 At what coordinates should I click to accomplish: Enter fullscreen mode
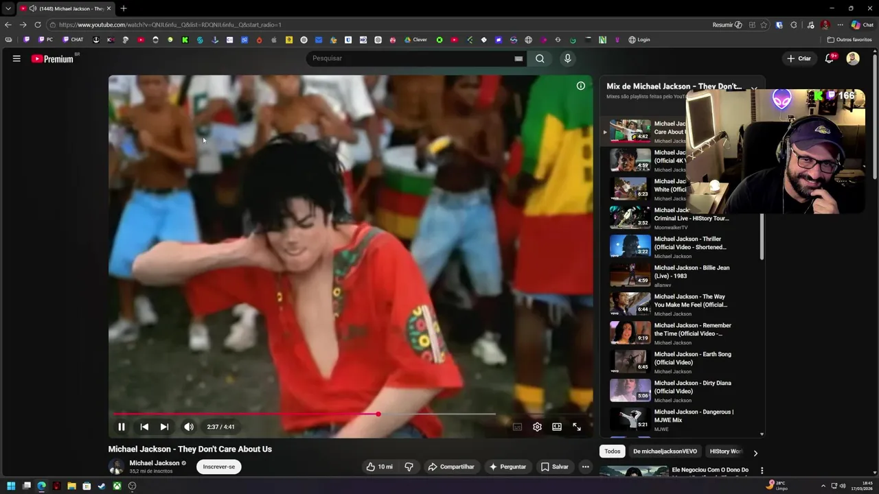pos(577,427)
